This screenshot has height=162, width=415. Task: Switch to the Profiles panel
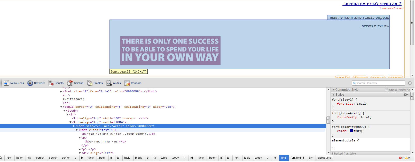click(95, 83)
